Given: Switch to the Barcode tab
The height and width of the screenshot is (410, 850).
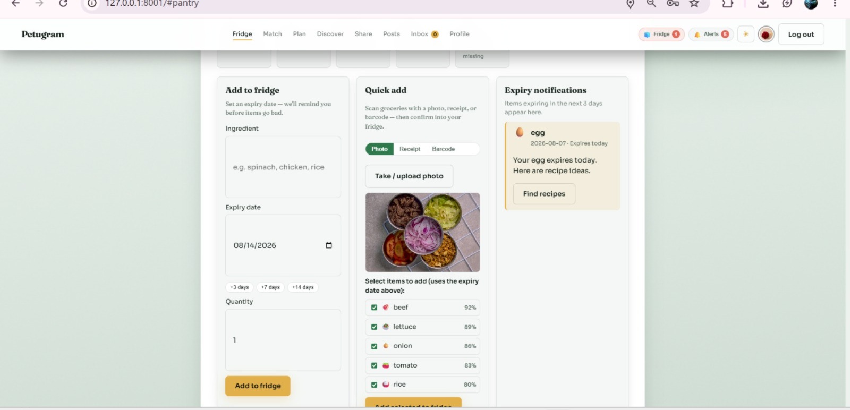Looking at the screenshot, I should 443,149.
